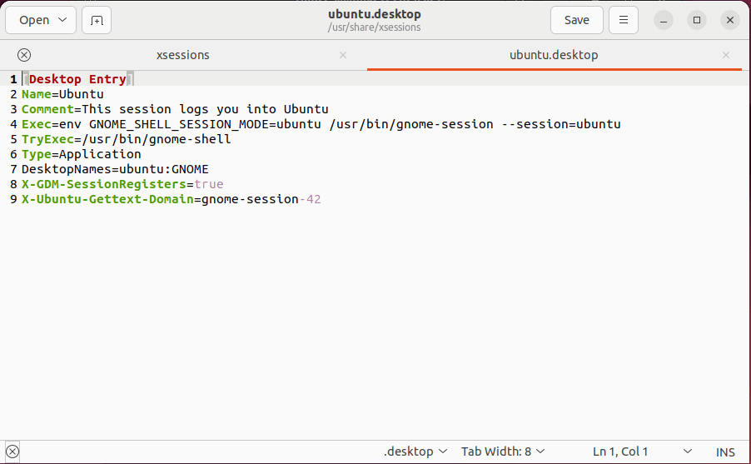Screen dimensions: 751x464
Task: Click the circled X left of the tabs
Action: pyautogui.click(x=24, y=55)
